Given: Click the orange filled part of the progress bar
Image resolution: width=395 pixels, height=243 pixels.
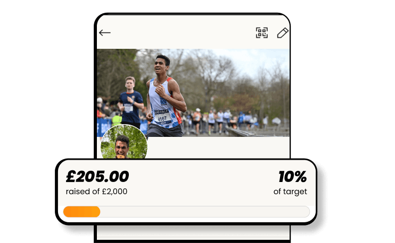Looking at the screenshot, I should [x=81, y=212].
